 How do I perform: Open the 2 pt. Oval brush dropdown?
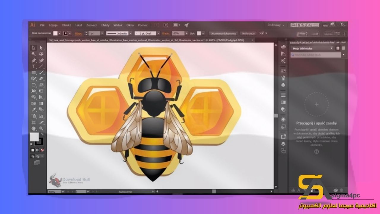[x=158, y=33]
